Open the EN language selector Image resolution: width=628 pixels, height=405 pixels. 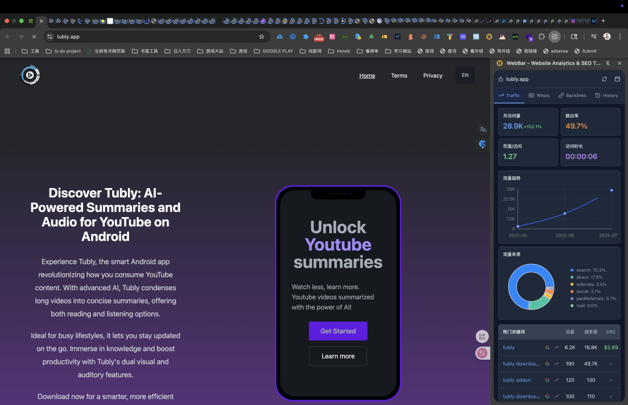point(465,75)
